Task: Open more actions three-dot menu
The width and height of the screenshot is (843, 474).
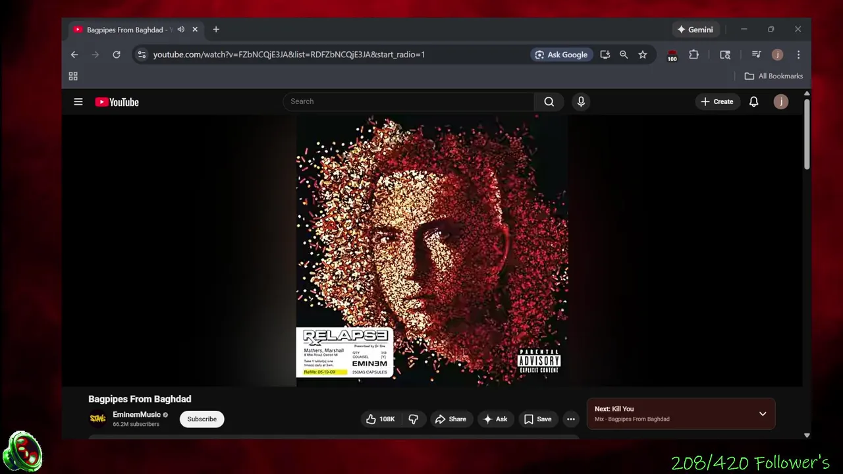Action: point(571,419)
